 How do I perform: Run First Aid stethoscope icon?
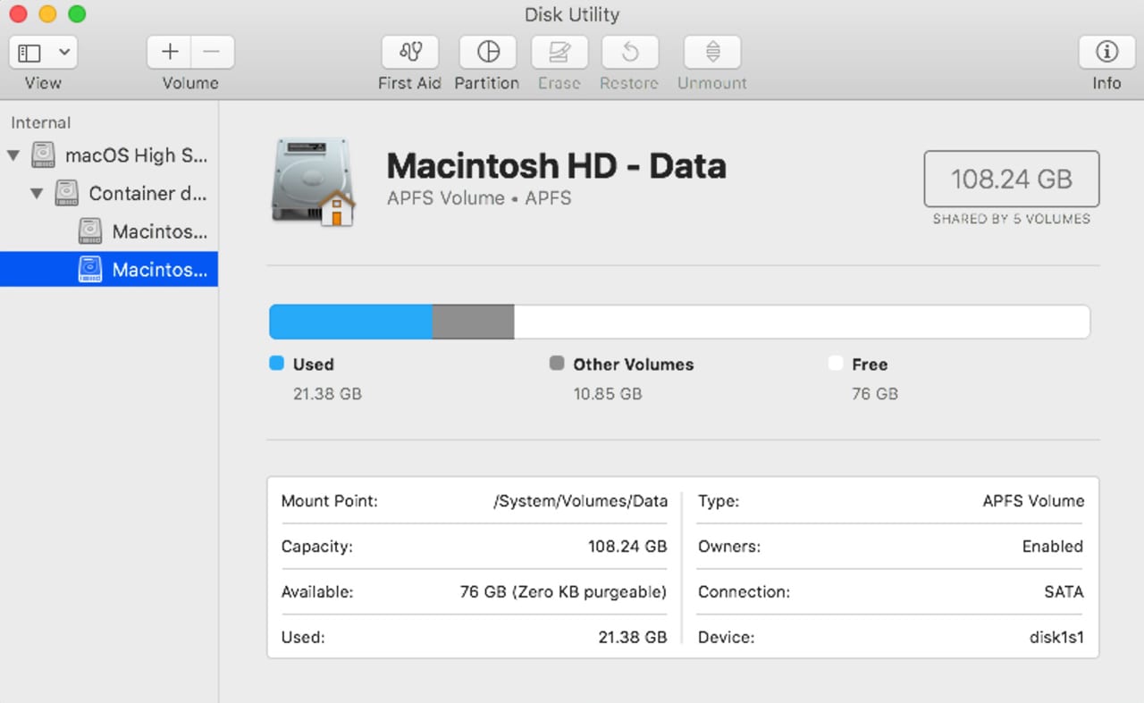410,53
